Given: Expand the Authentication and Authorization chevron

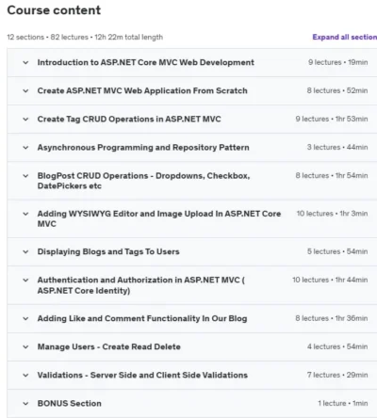Looking at the screenshot, I should 25,280.
